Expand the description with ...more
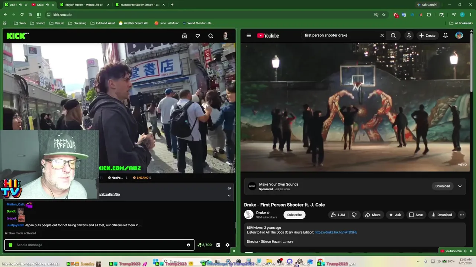This screenshot has height=267, width=476. click(288, 242)
